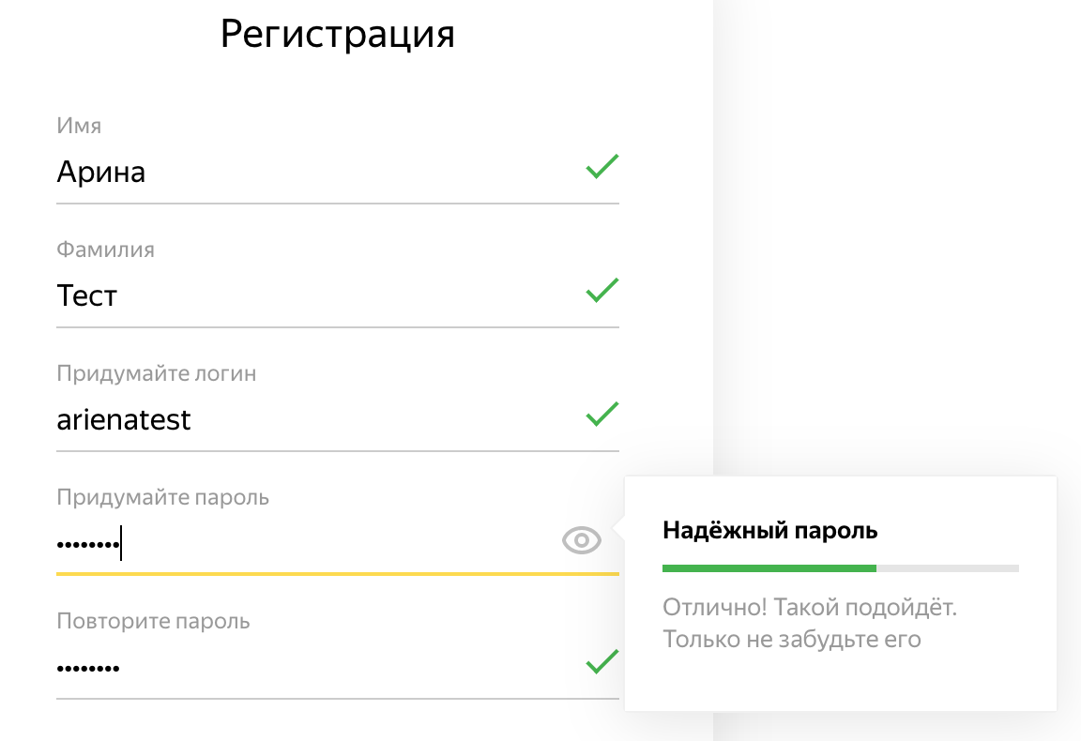Image resolution: width=1081 pixels, height=741 pixels.
Task: Click the Отлично! Такой подойдёт hint text
Action: click(809, 608)
